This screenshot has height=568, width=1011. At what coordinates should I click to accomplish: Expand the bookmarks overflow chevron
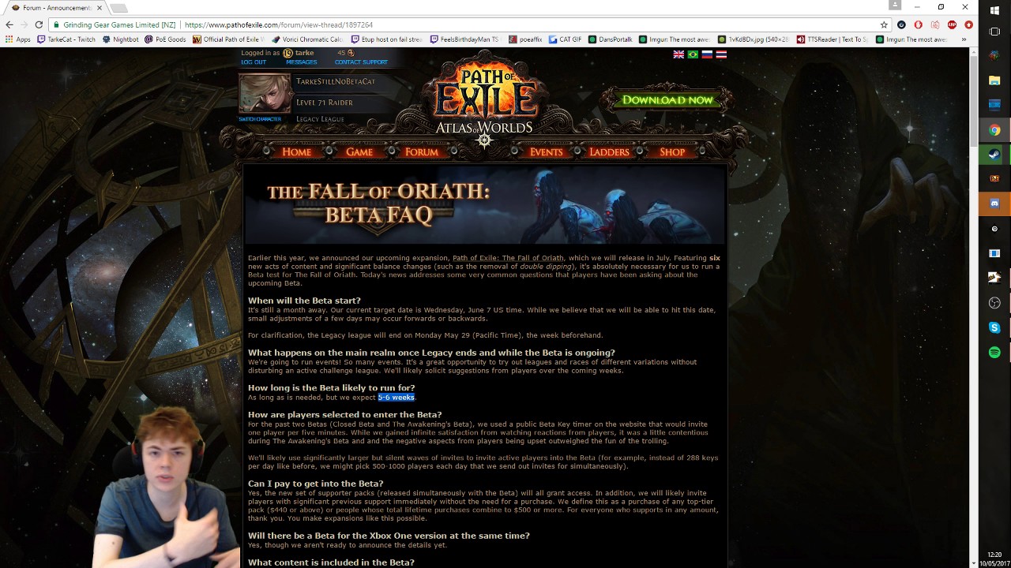(964, 39)
